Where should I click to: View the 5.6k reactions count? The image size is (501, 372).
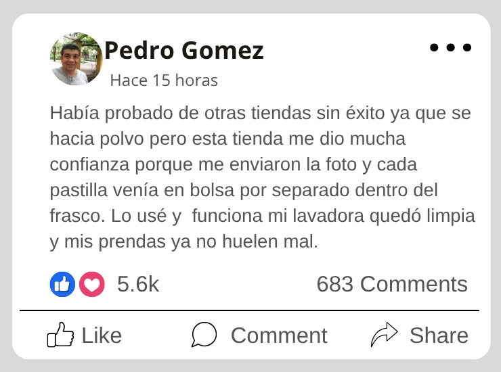coord(138,285)
